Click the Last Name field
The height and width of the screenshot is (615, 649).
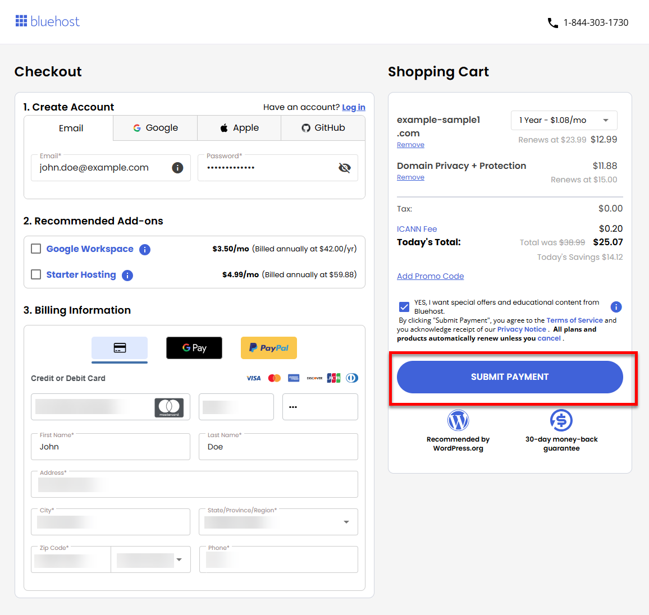(278, 447)
